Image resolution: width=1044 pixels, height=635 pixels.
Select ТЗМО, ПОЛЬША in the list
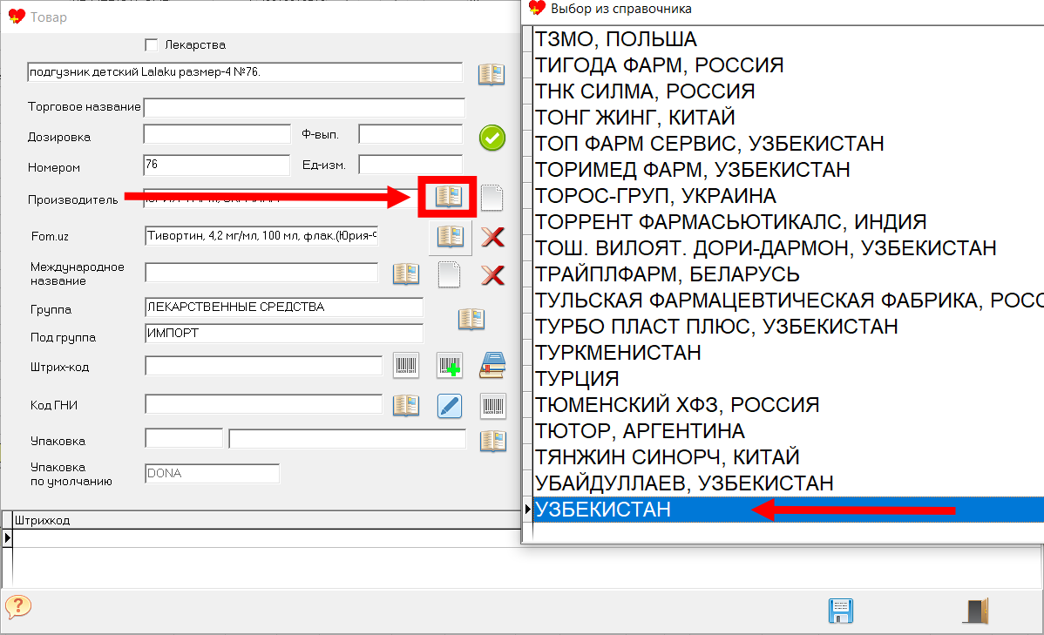[789, 39]
